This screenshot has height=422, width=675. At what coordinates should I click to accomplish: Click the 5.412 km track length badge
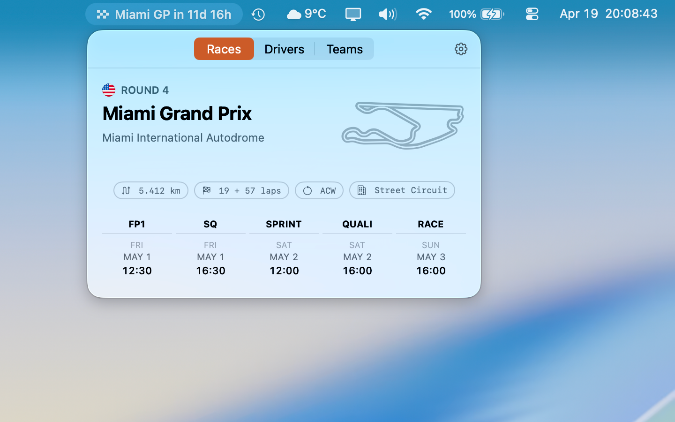151,190
